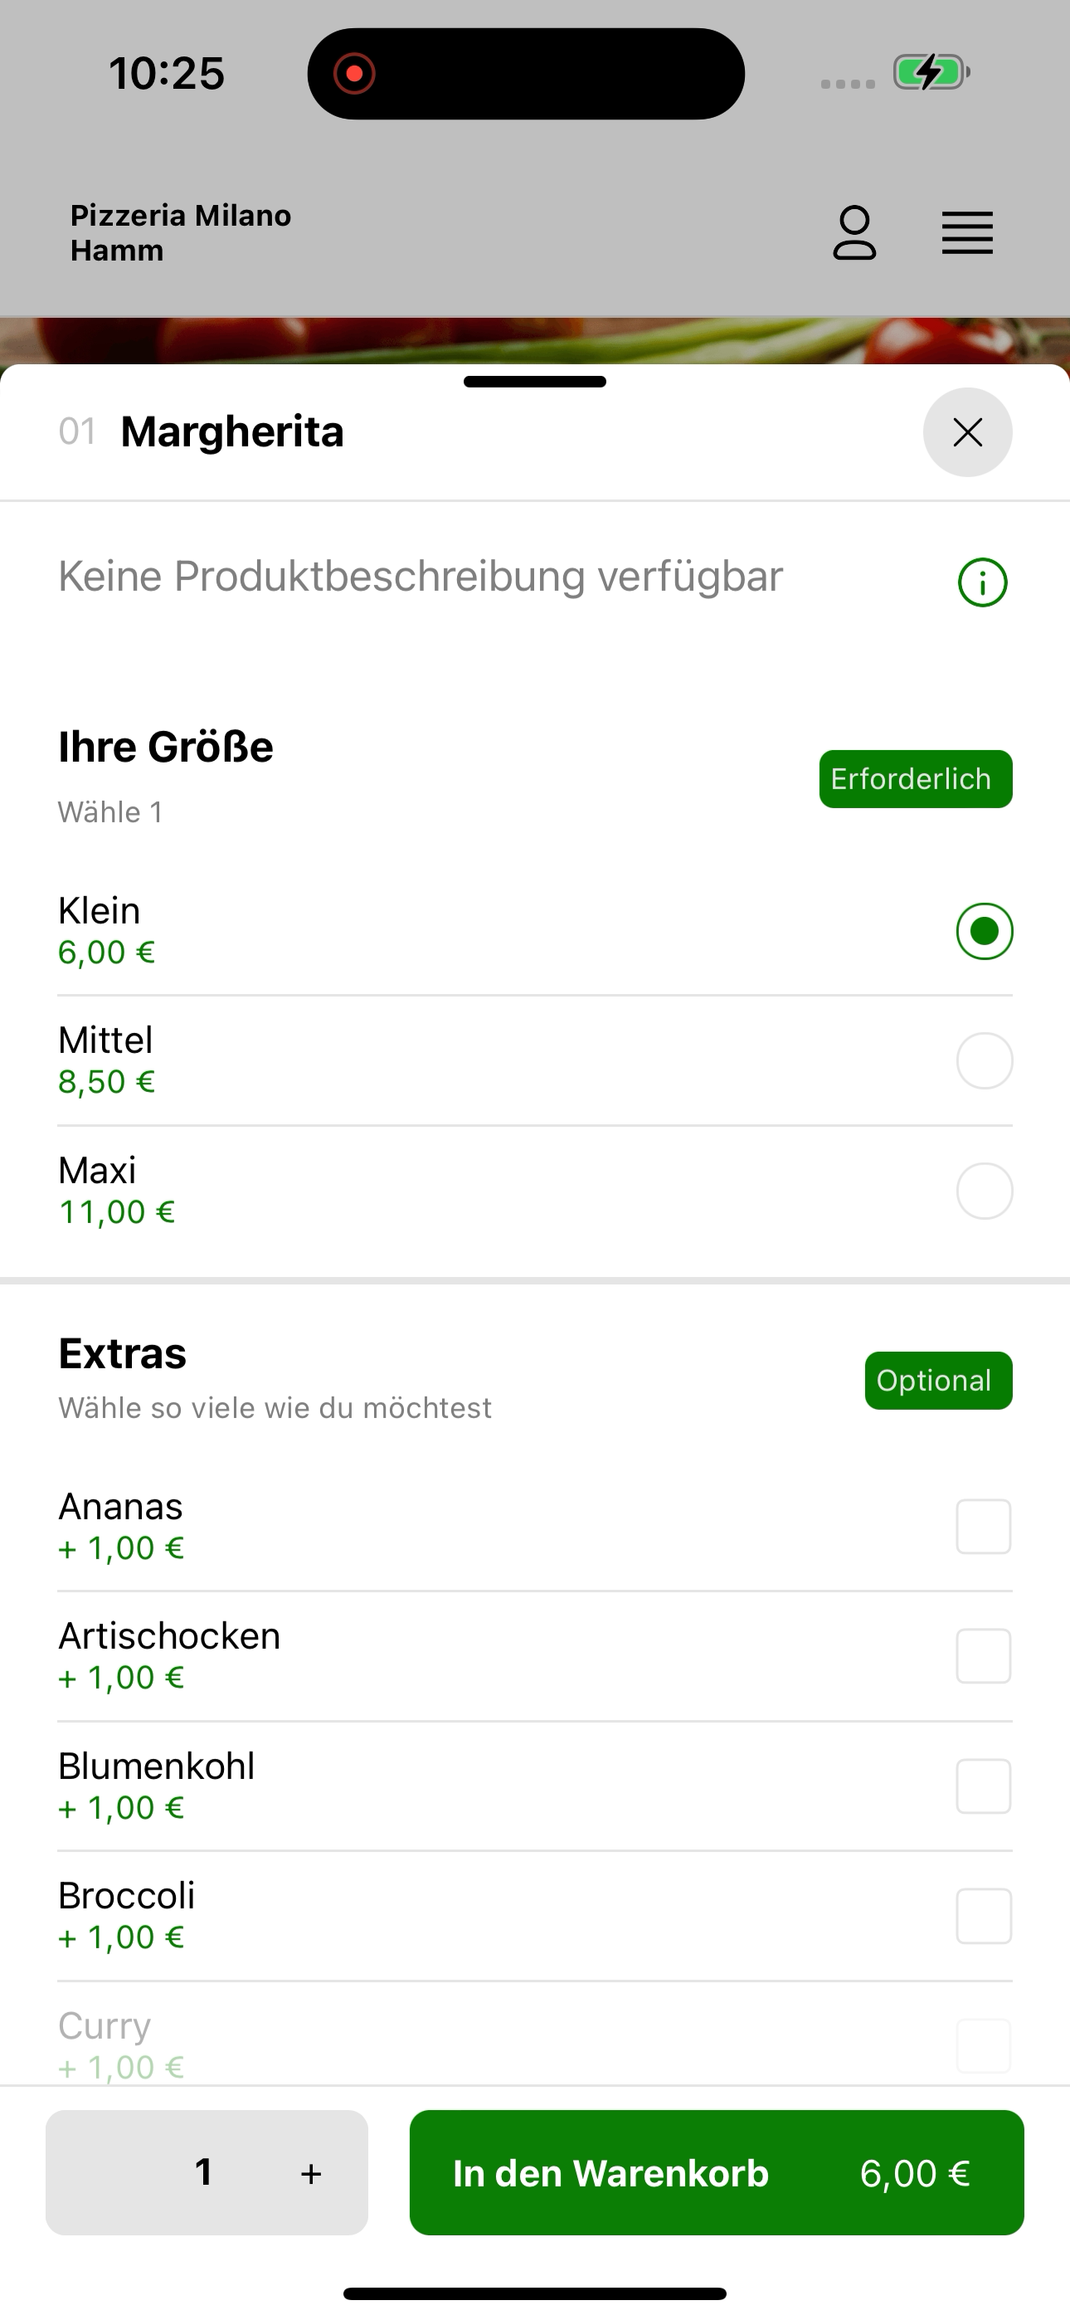Tap the green product info icon
1070x2320 pixels.
[983, 582]
